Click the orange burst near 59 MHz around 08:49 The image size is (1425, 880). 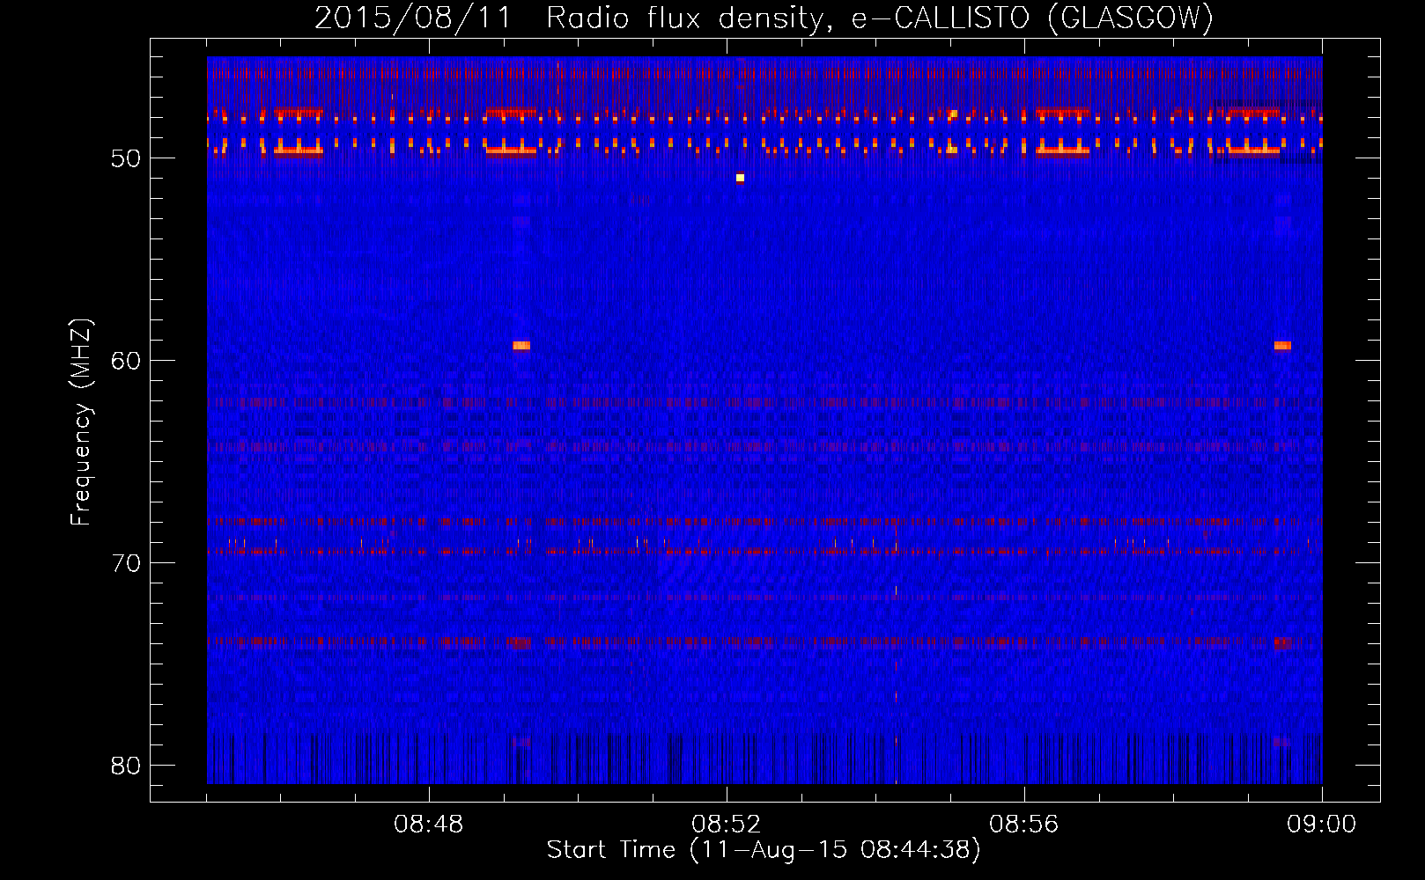coord(521,346)
